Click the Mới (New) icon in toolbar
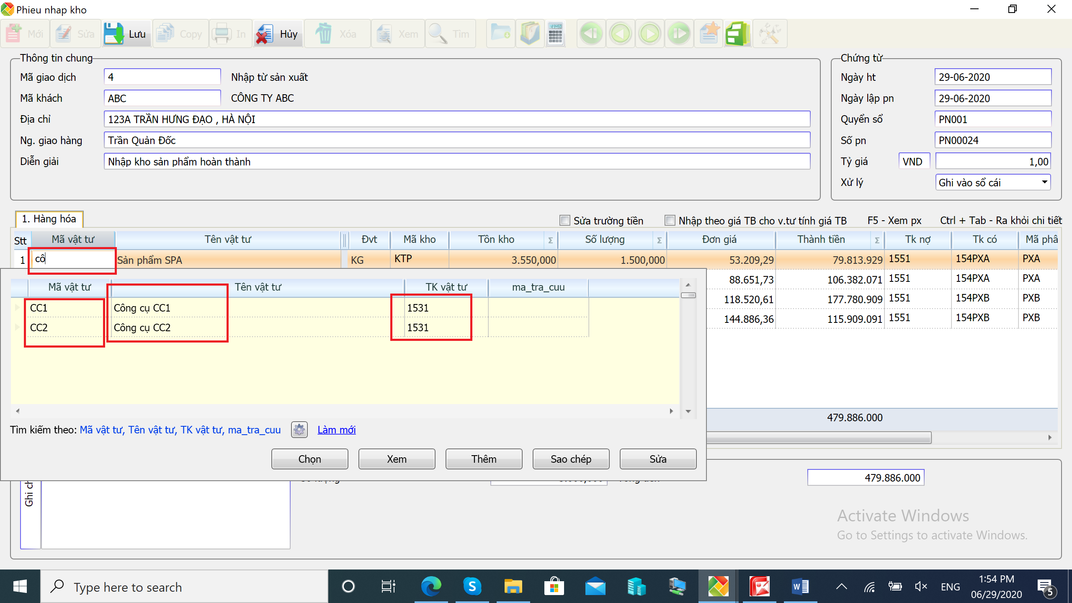Screen dimensions: 1072x603 (26, 33)
